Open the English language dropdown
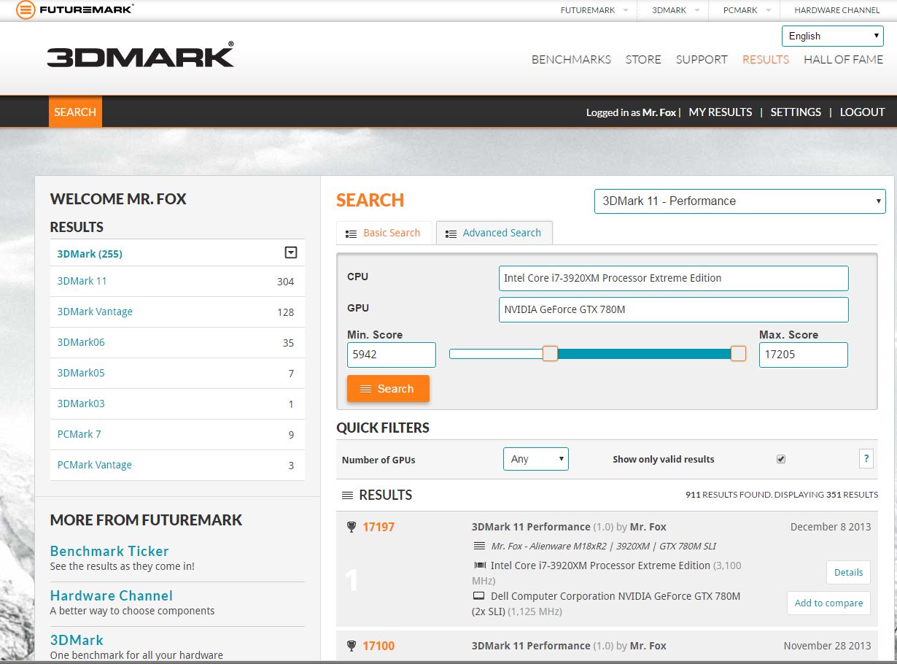 pyautogui.click(x=833, y=36)
